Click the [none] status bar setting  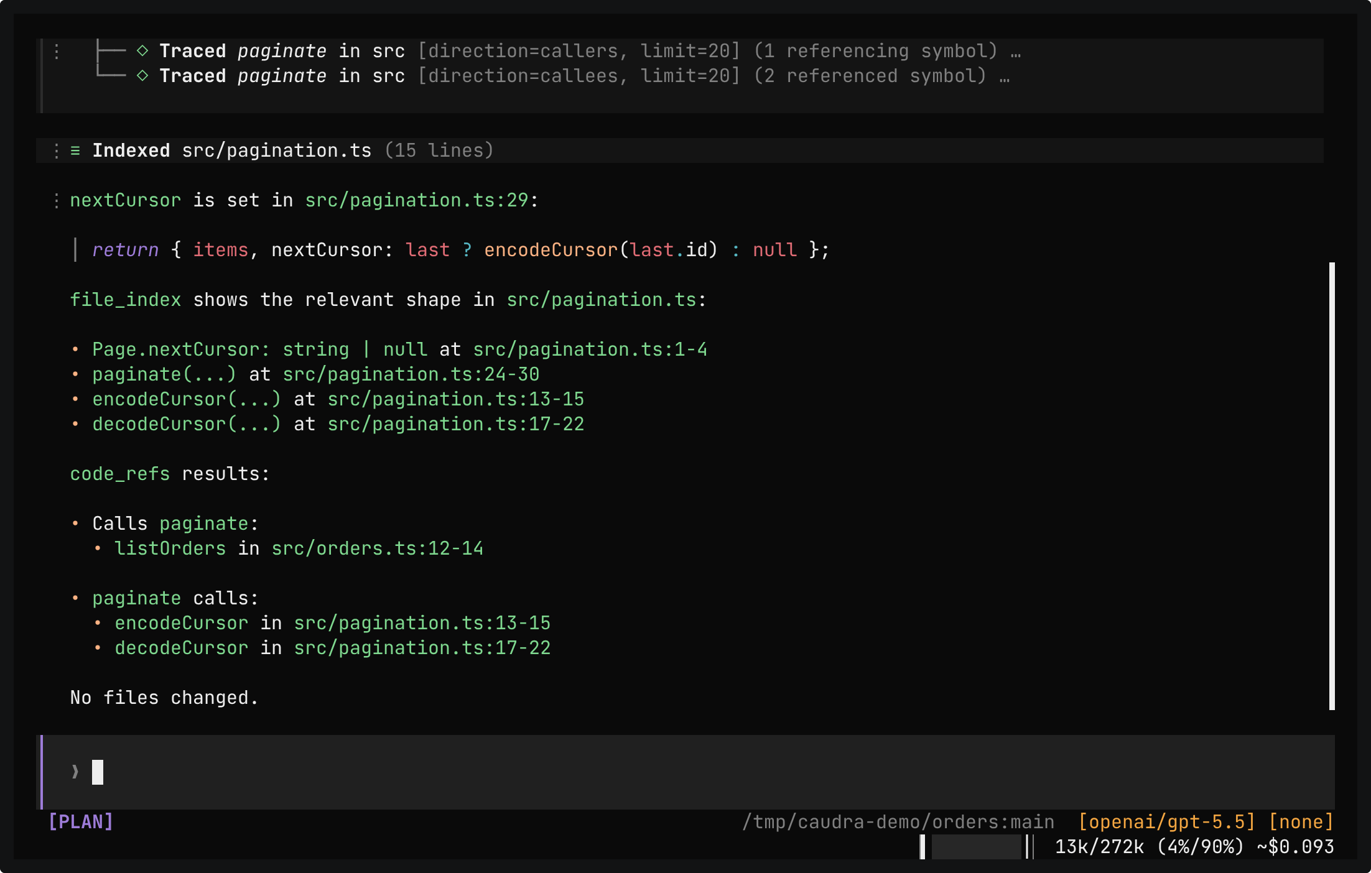pyautogui.click(x=1301, y=822)
